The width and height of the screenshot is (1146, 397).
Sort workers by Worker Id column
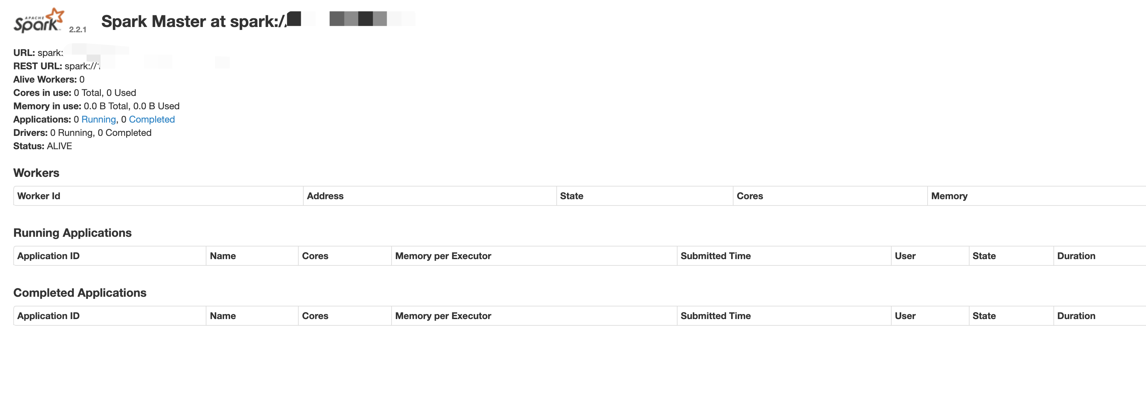click(x=39, y=196)
